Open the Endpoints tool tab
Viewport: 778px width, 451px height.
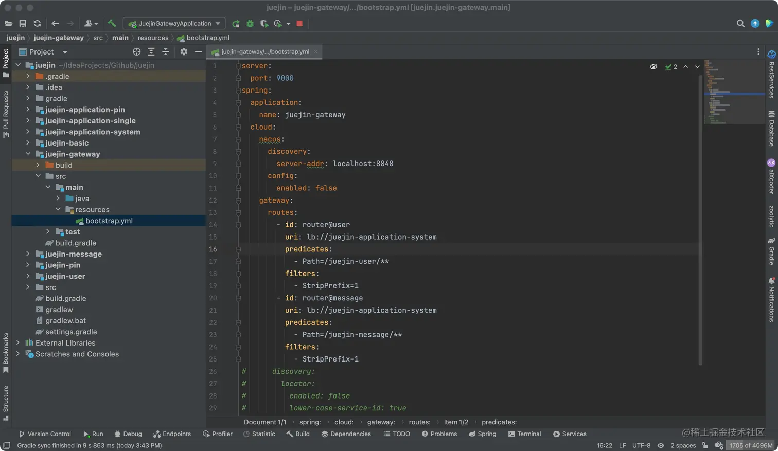tap(172, 434)
